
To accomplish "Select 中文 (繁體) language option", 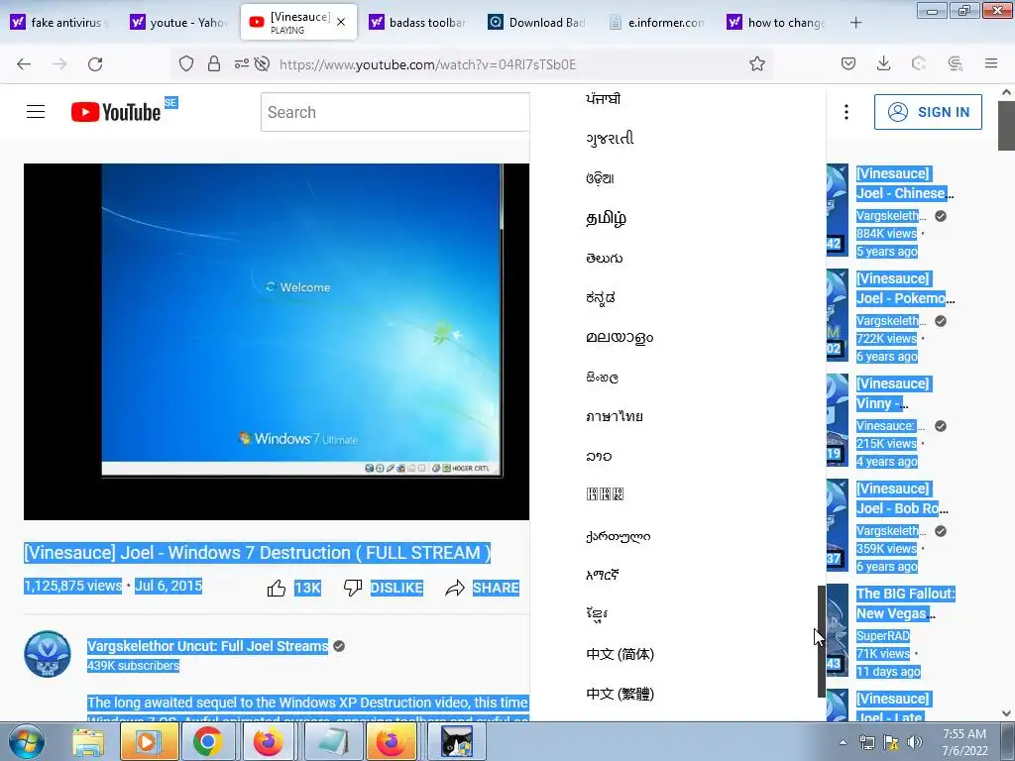I will pos(620,694).
